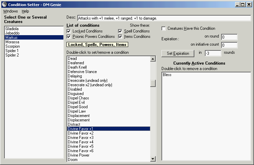Select Gladiola in the creatures list
This screenshot has height=165, width=254.
(11, 29)
